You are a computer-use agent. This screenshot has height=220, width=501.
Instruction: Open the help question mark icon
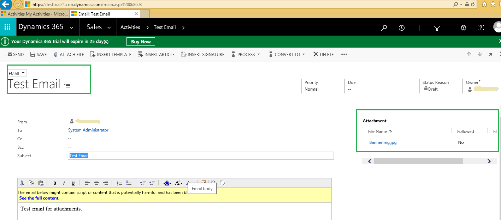tap(481, 28)
